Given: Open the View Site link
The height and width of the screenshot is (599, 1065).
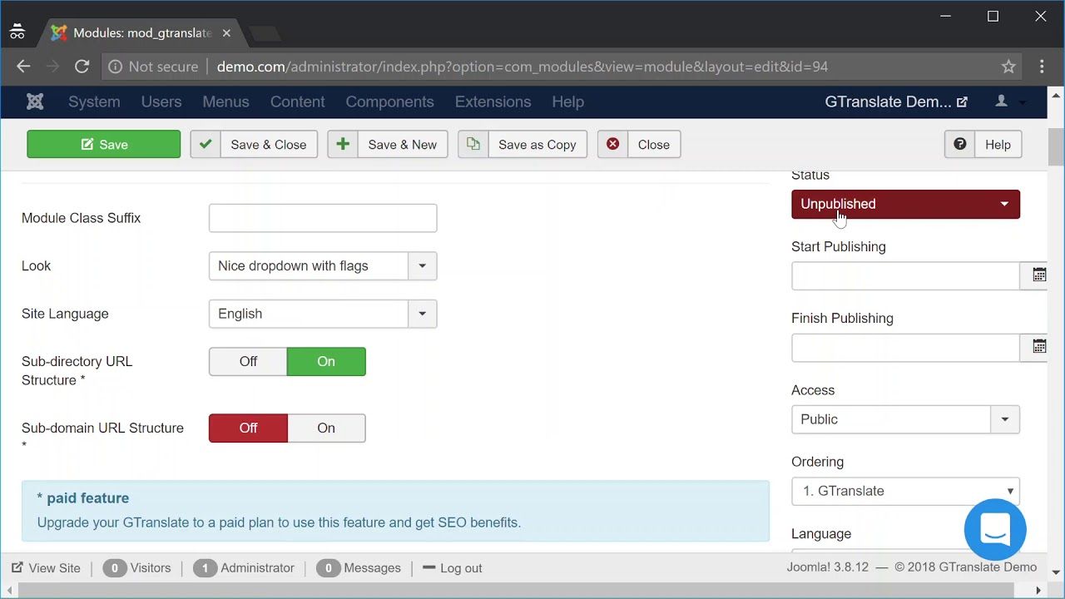Looking at the screenshot, I should pos(47,568).
